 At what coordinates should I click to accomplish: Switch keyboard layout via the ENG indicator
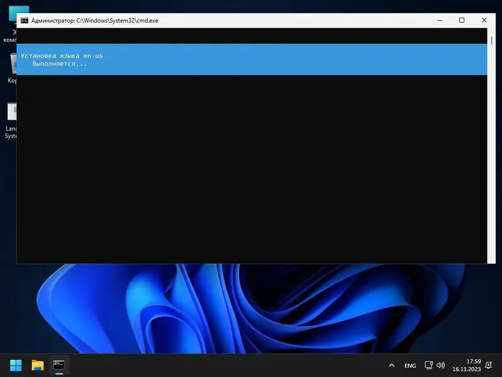pyautogui.click(x=409, y=365)
